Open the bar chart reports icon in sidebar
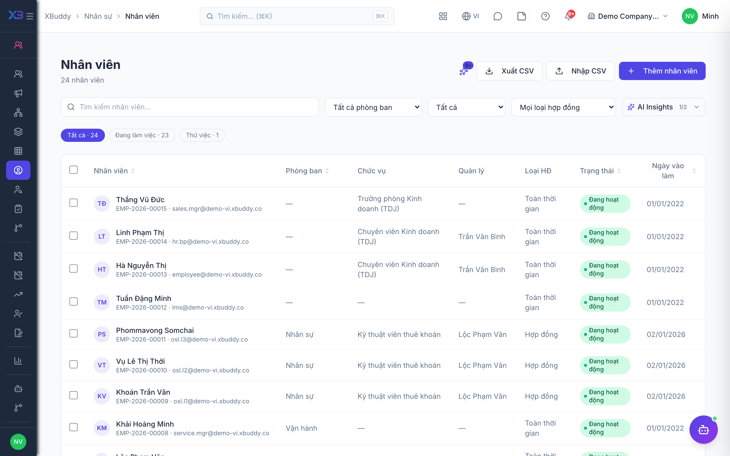The width and height of the screenshot is (730, 456). tap(19, 361)
